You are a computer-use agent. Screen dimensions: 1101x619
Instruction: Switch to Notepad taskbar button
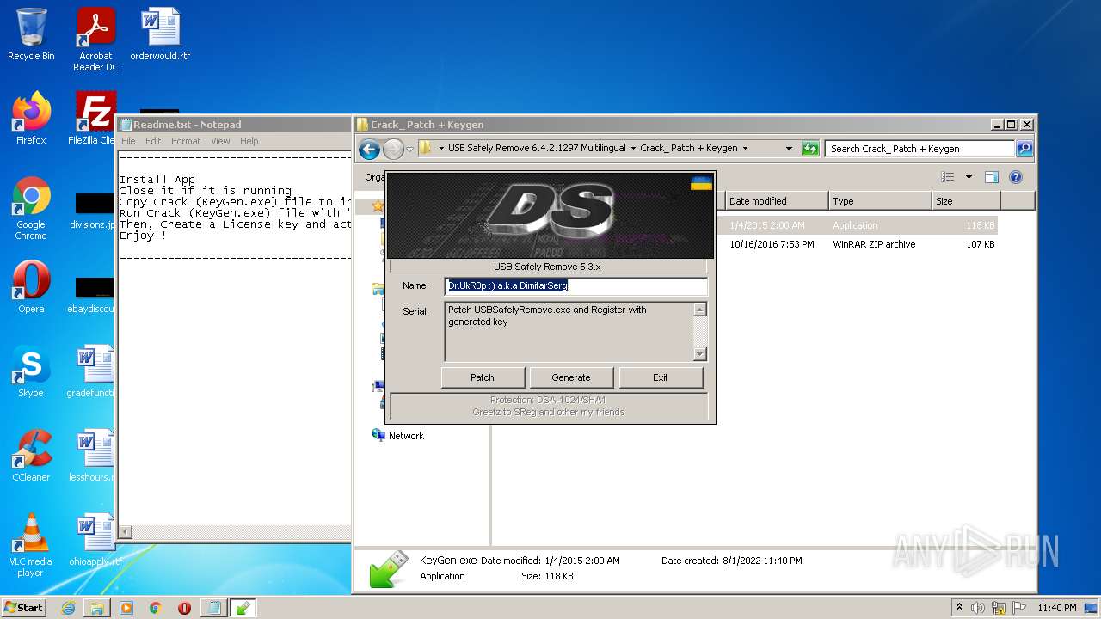tap(212, 608)
